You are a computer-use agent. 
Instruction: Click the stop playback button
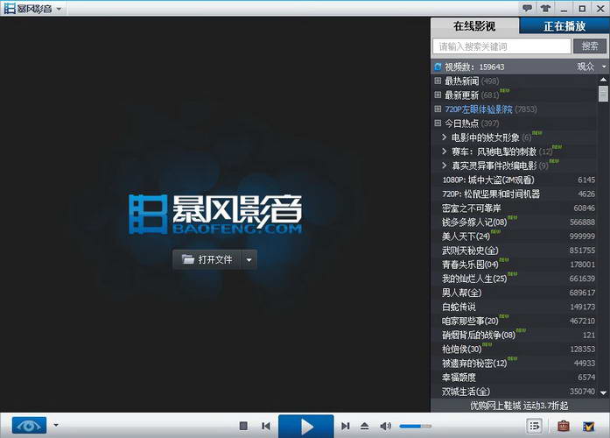(243, 426)
